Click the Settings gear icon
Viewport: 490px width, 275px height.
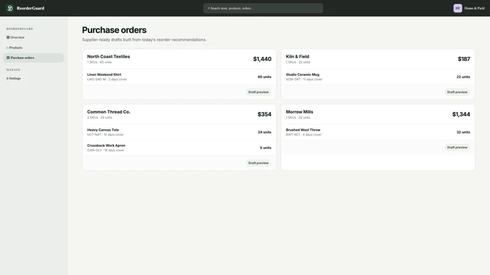pyautogui.click(x=7, y=79)
